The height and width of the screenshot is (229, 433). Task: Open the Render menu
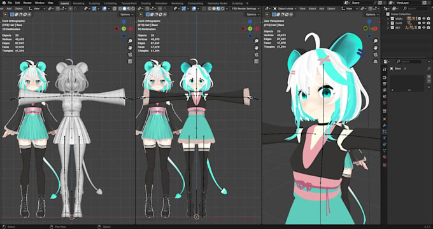(27, 3)
